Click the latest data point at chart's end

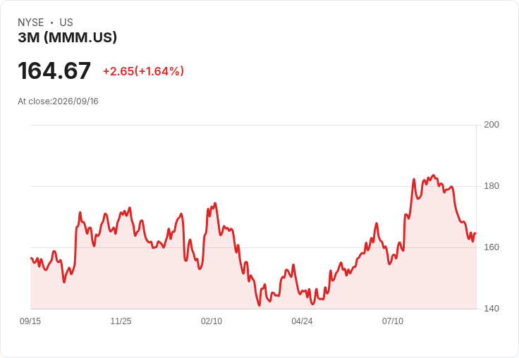(x=475, y=233)
